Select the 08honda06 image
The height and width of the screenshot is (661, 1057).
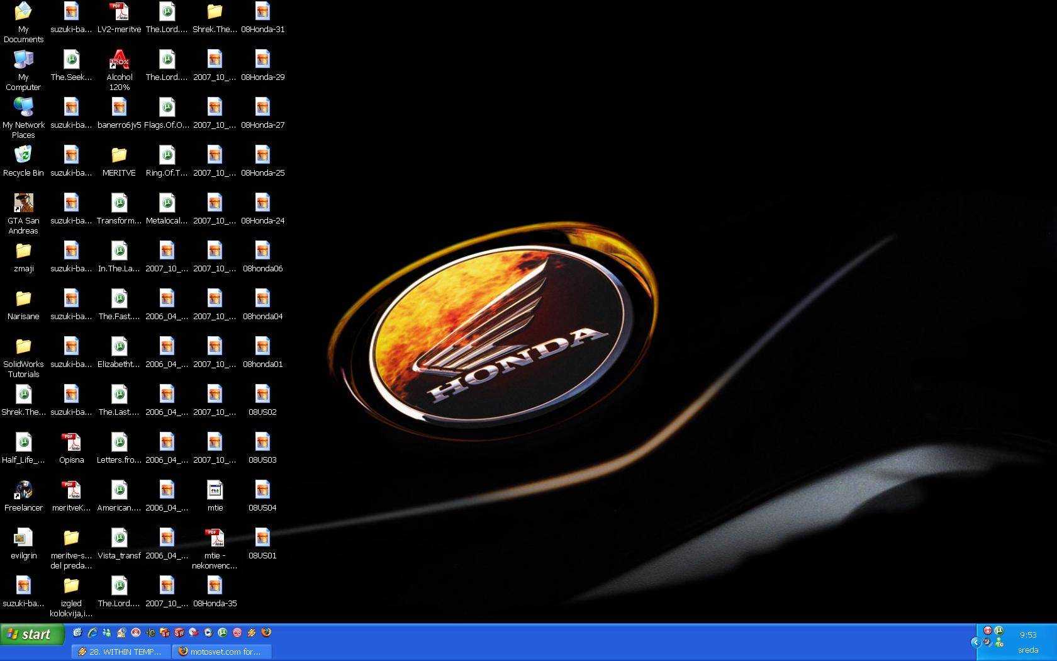(262, 257)
